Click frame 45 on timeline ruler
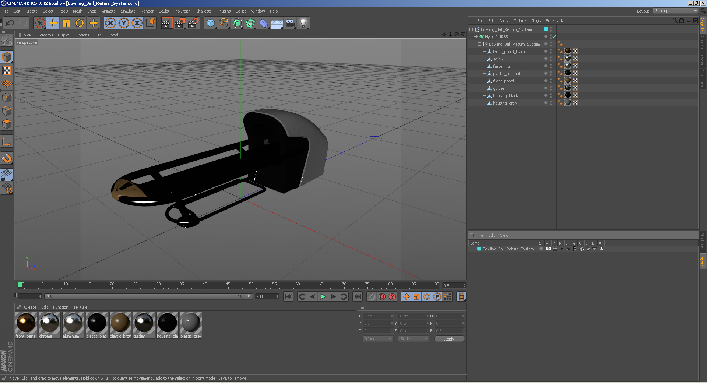 [x=228, y=285]
